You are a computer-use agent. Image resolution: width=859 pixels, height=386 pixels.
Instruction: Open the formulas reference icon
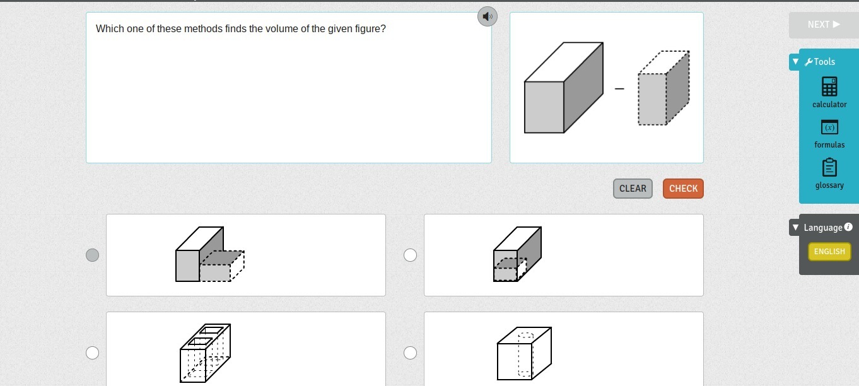point(829,127)
